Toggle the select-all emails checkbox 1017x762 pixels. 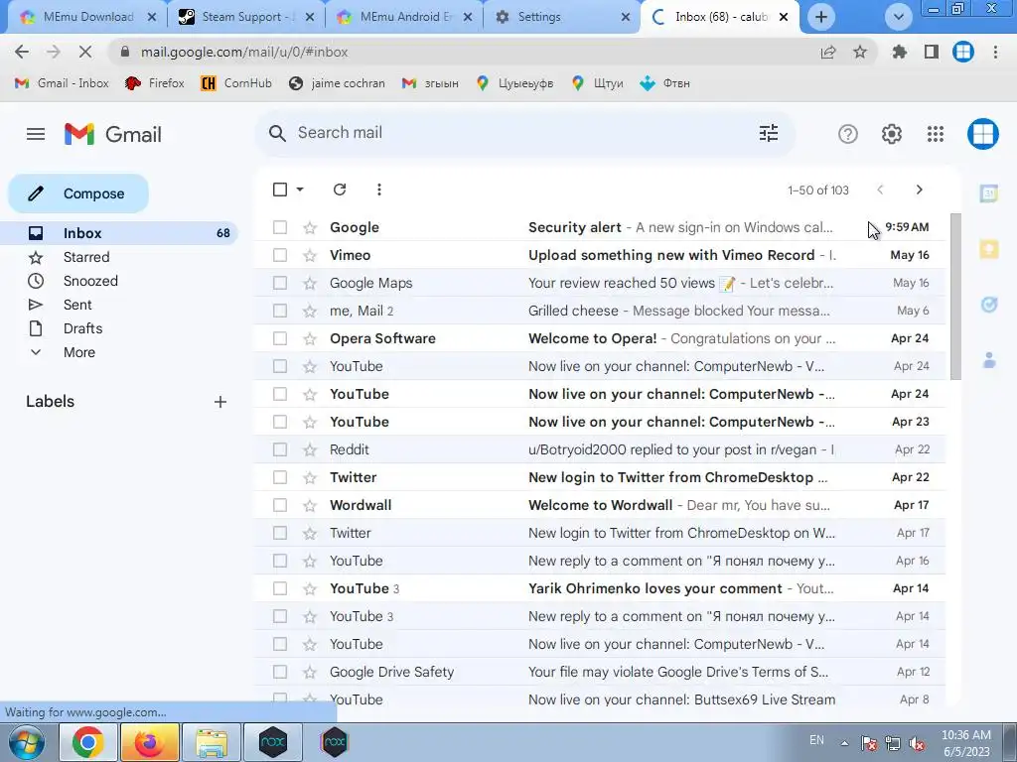point(279,190)
